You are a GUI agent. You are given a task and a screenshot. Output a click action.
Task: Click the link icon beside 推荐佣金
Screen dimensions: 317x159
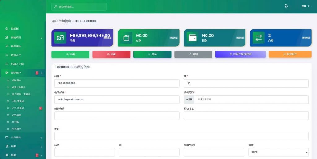(x=7, y=46)
